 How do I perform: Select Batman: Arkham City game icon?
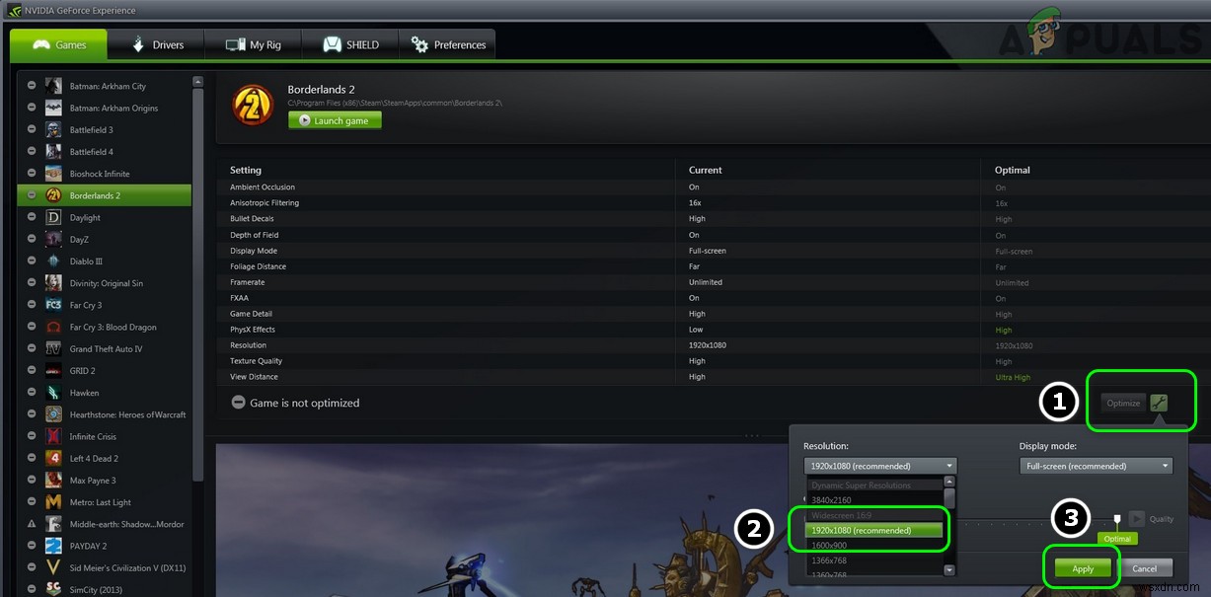53,86
